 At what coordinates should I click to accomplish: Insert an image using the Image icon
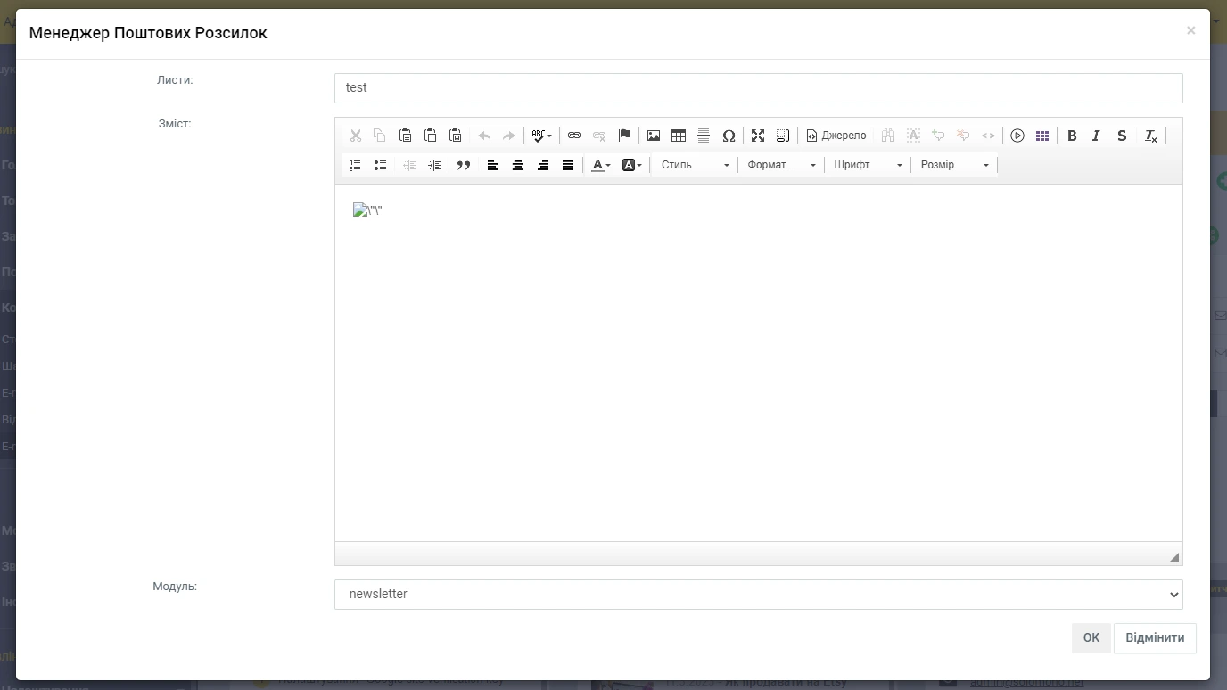pos(654,136)
